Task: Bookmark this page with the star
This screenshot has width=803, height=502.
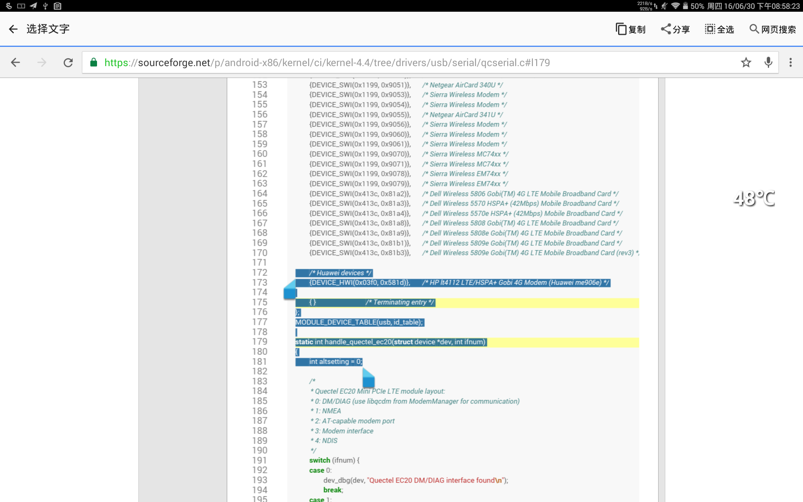Action: click(746, 63)
